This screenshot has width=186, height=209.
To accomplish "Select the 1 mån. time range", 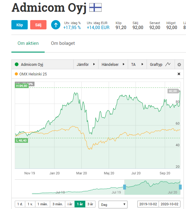I will click(x=42, y=204).
